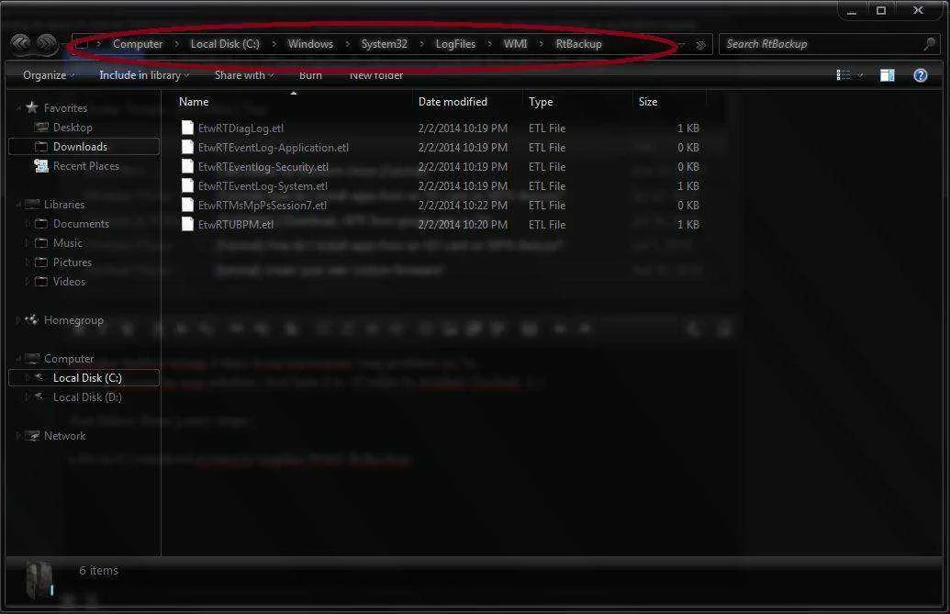Select the EtwRTEventlog-Security.etl file icon

click(187, 166)
